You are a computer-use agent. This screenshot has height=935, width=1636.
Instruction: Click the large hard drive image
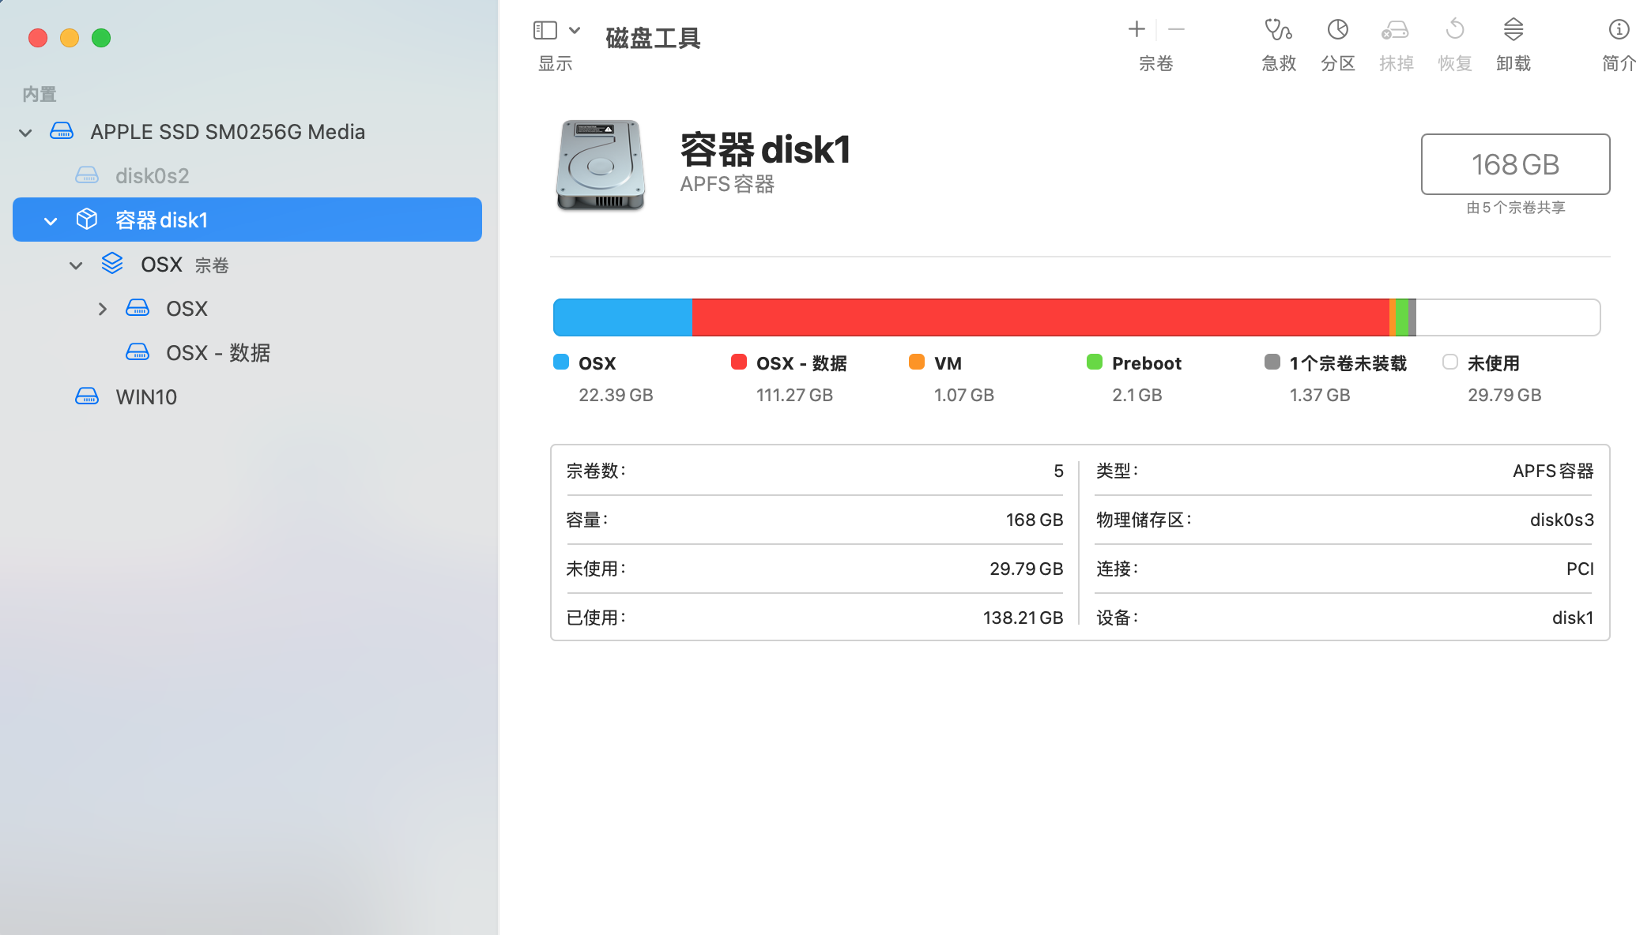(x=601, y=165)
